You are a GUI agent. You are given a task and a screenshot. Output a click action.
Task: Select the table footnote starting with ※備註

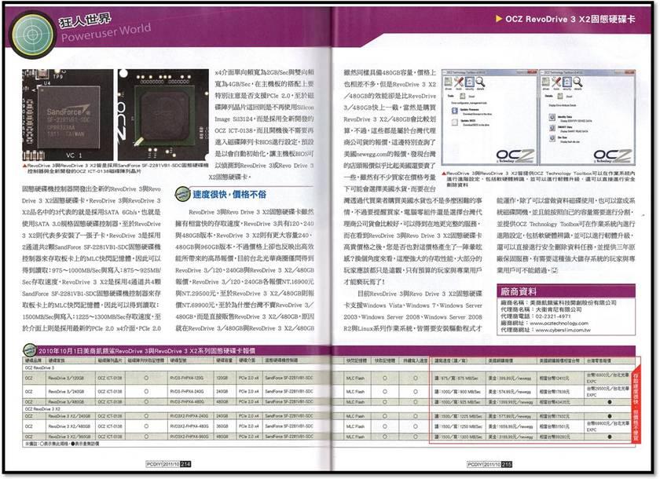tap(62, 444)
